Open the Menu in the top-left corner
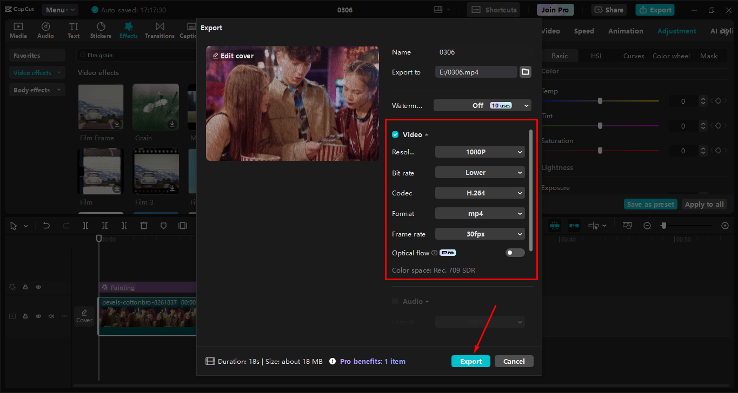The image size is (738, 393). pos(59,9)
